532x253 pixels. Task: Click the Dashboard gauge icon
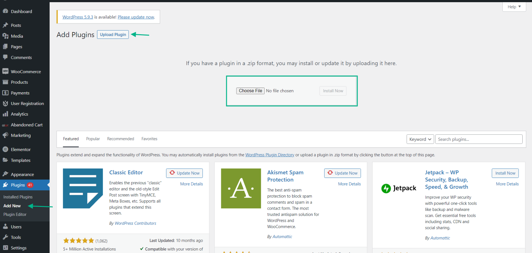pos(5,11)
